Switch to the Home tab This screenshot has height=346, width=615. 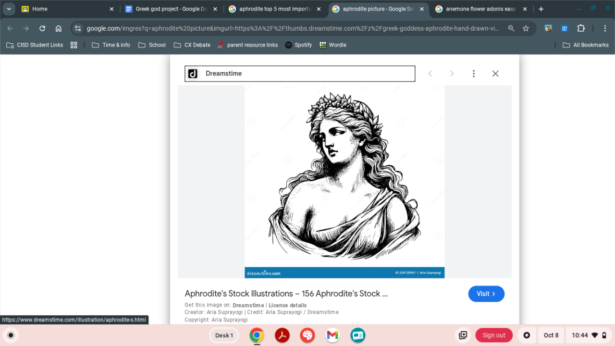coord(68,9)
